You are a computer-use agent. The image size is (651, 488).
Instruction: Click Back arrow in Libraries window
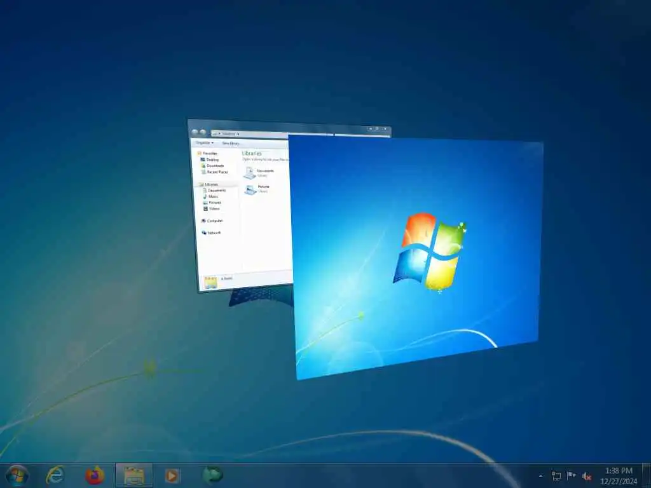pos(195,132)
